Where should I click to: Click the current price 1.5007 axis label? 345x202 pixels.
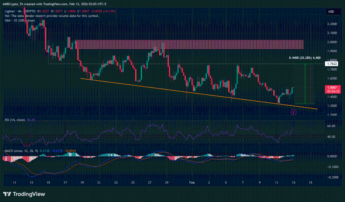[x=332, y=87]
